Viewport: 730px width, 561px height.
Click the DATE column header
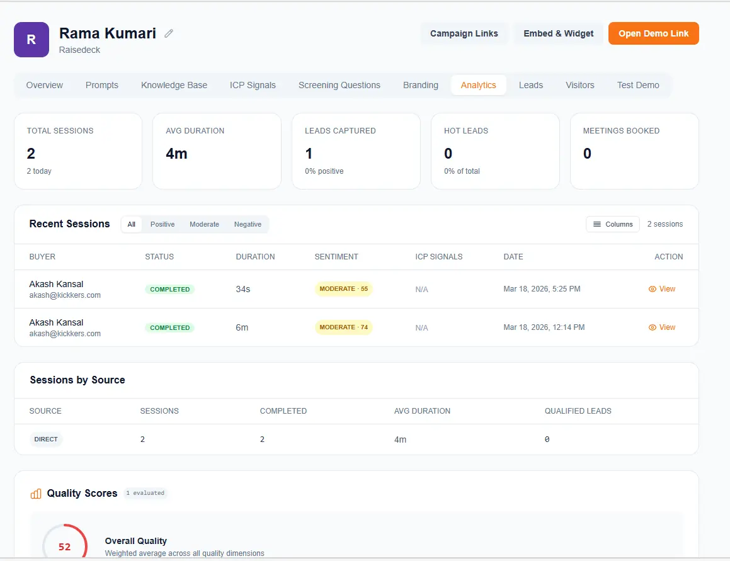coord(513,257)
